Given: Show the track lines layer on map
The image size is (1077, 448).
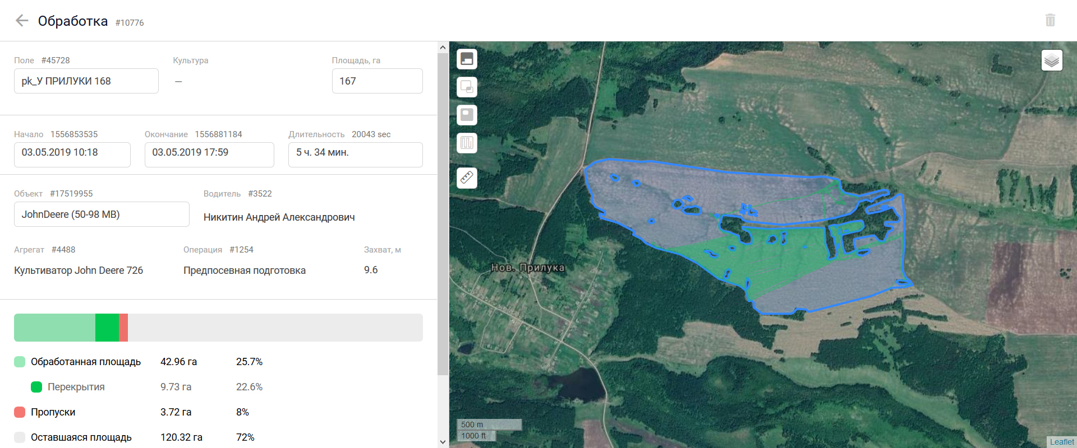Looking at the screenshot, I should [467, 143].
